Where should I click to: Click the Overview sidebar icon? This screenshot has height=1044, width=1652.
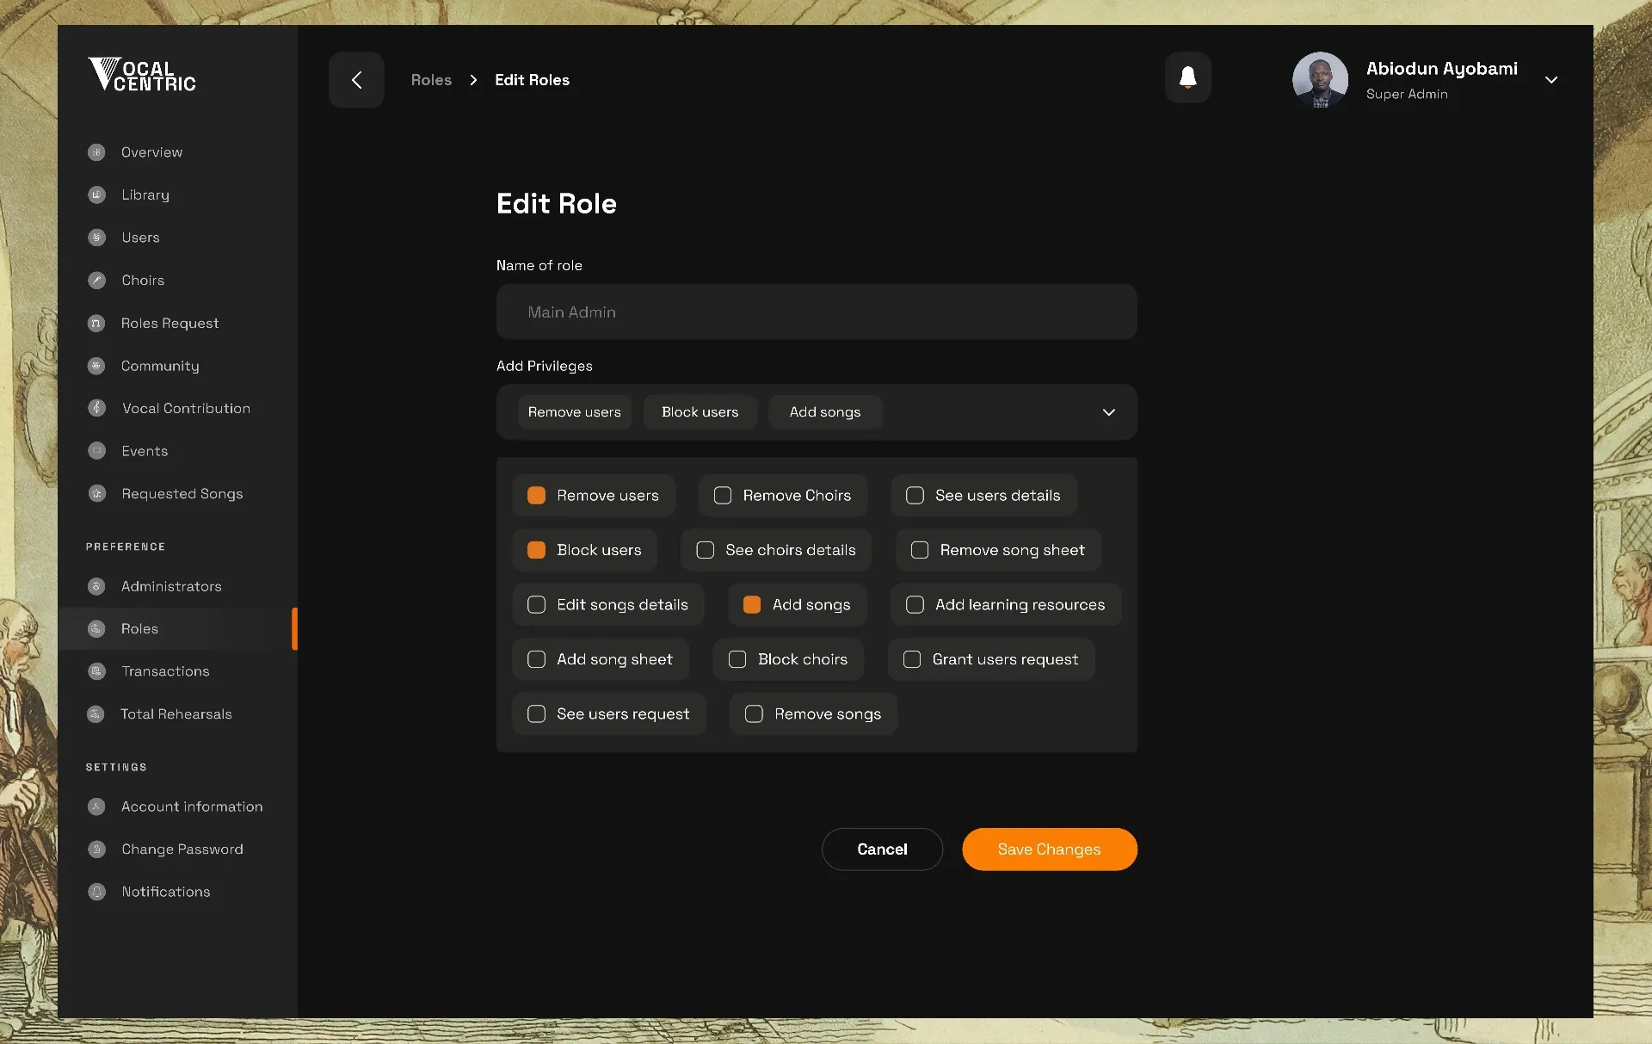[x=96, y=152]
